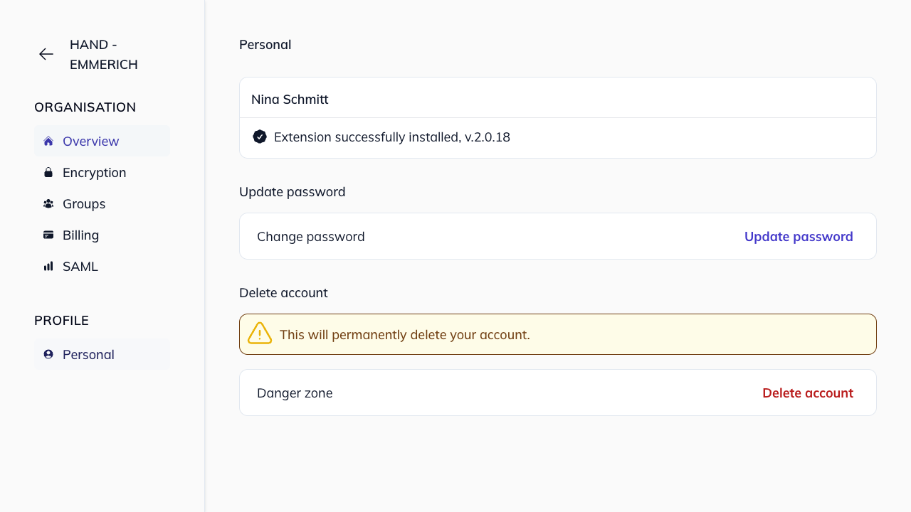This screenshot has height=512, width=911.
Task: Select the credit card icon beside Billing
Action: tap(48, 235)
